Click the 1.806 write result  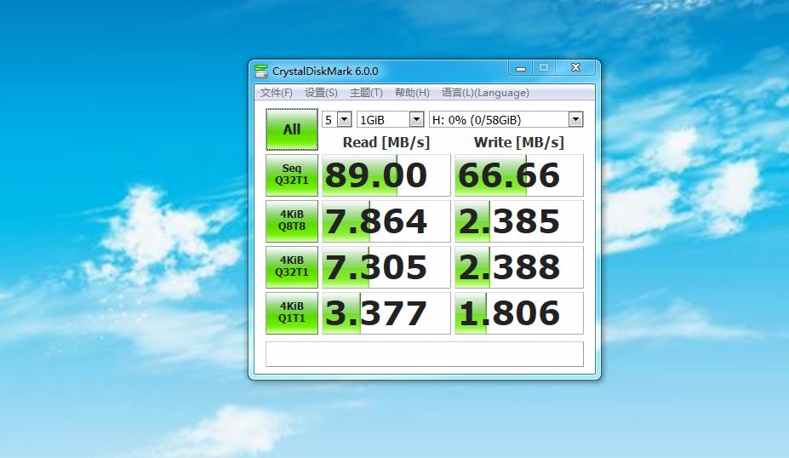pyautogui.click(x=519, y=313)
